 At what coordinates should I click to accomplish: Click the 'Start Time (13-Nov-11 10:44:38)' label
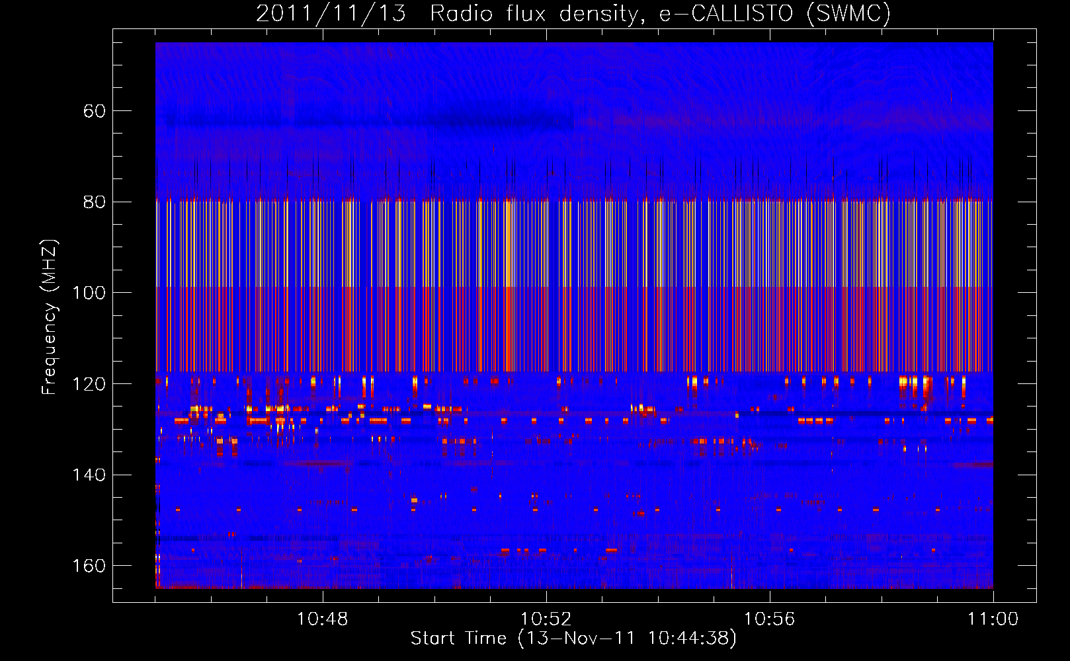(x=573, y=639)
